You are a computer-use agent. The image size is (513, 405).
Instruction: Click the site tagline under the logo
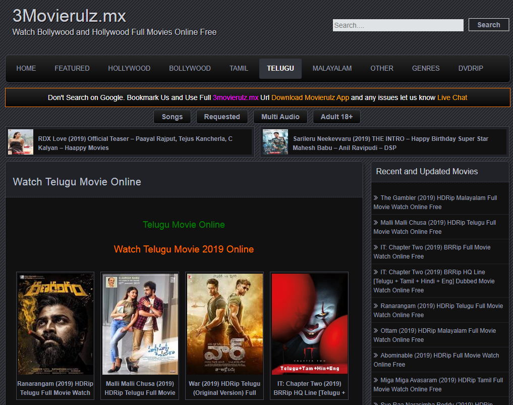(115, 32)
